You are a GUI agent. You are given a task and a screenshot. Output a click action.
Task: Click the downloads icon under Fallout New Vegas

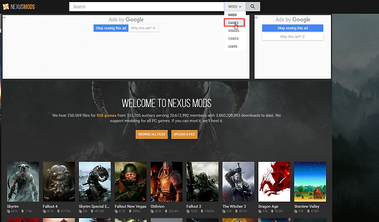pyautogui.click(x=131, y=211)
